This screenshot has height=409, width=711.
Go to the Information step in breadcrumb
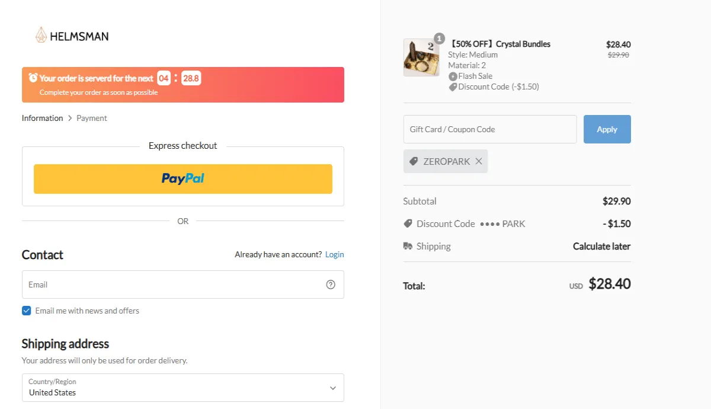(41, 117)
